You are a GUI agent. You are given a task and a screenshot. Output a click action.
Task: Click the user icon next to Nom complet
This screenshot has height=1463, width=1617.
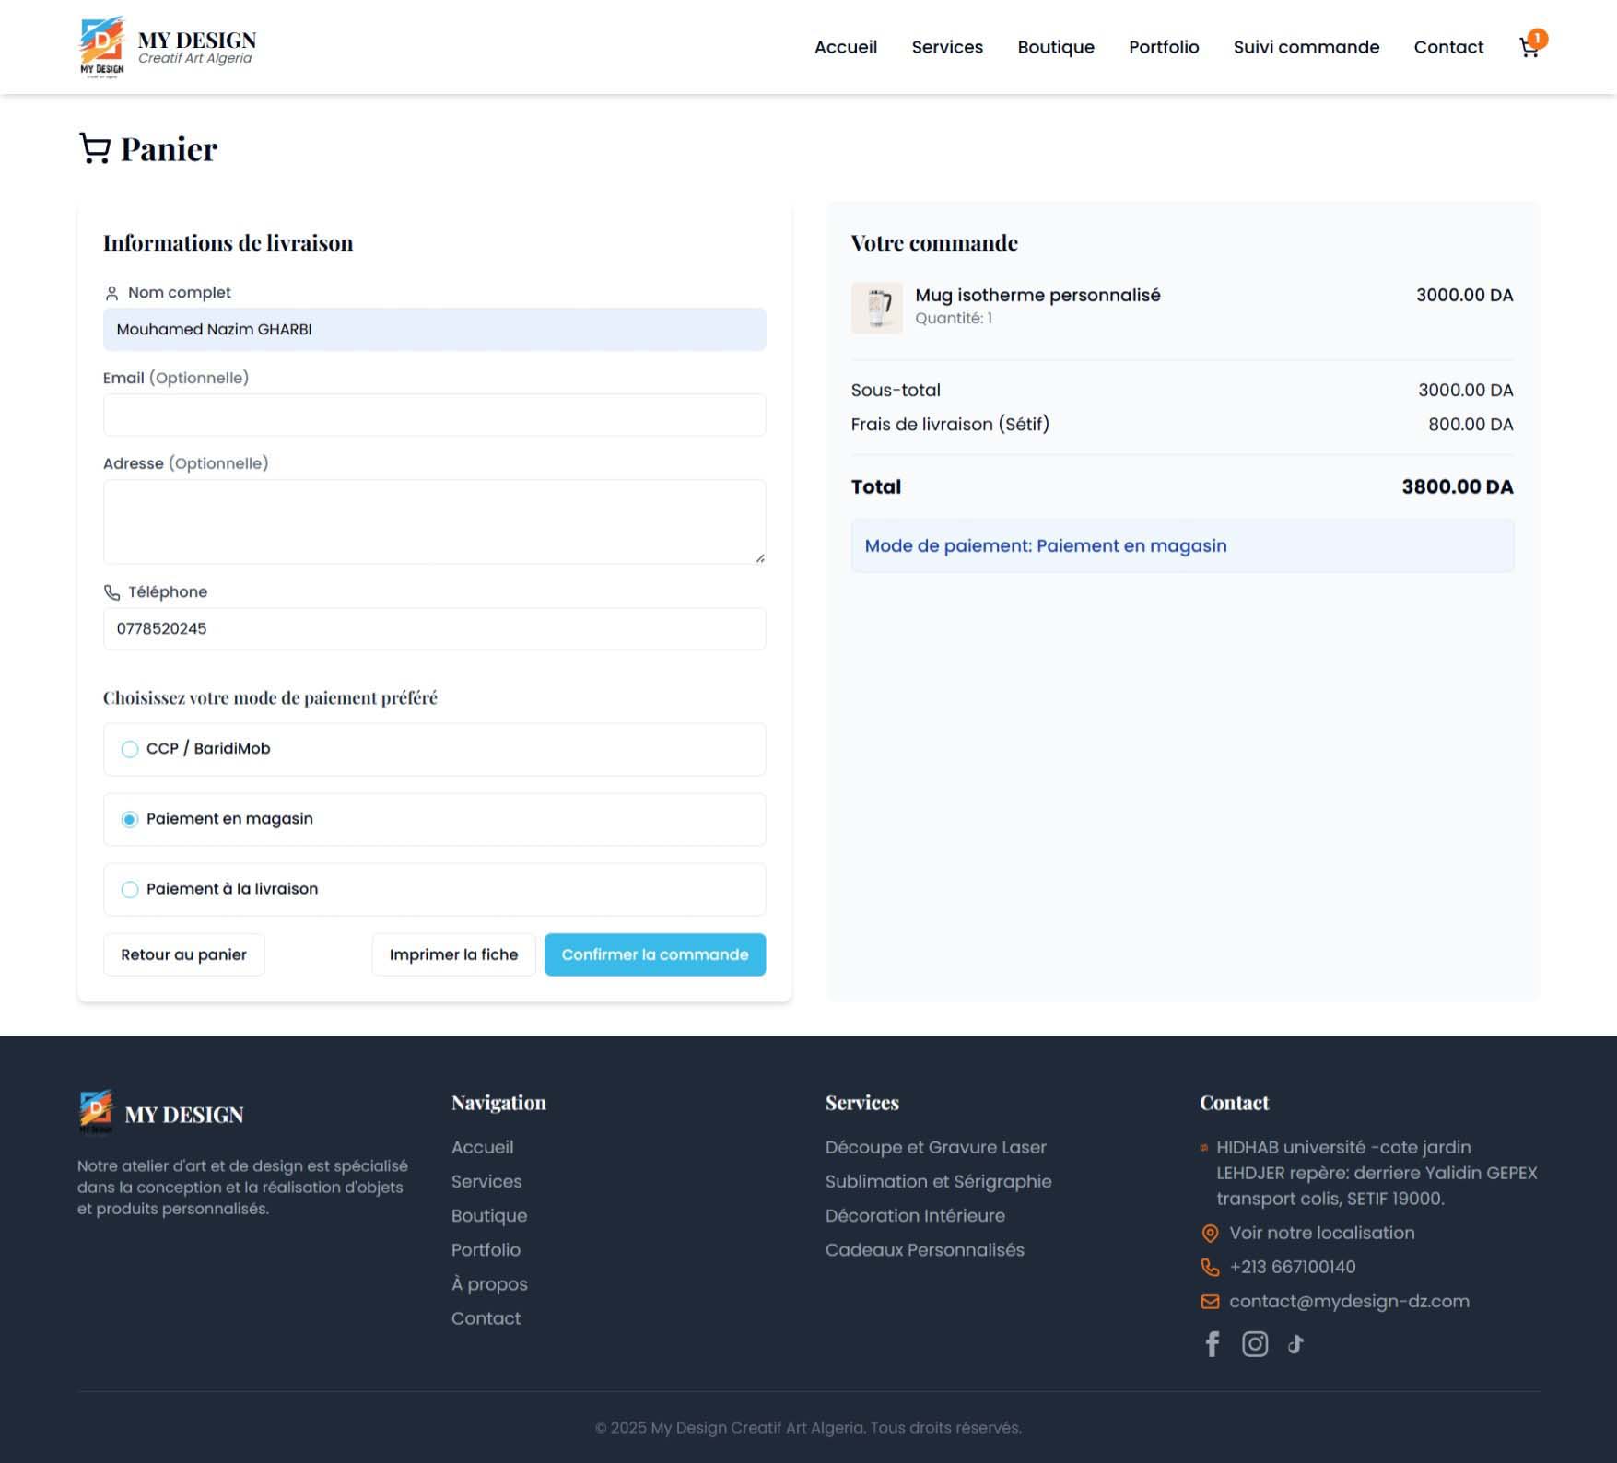[x=111, y=292]
